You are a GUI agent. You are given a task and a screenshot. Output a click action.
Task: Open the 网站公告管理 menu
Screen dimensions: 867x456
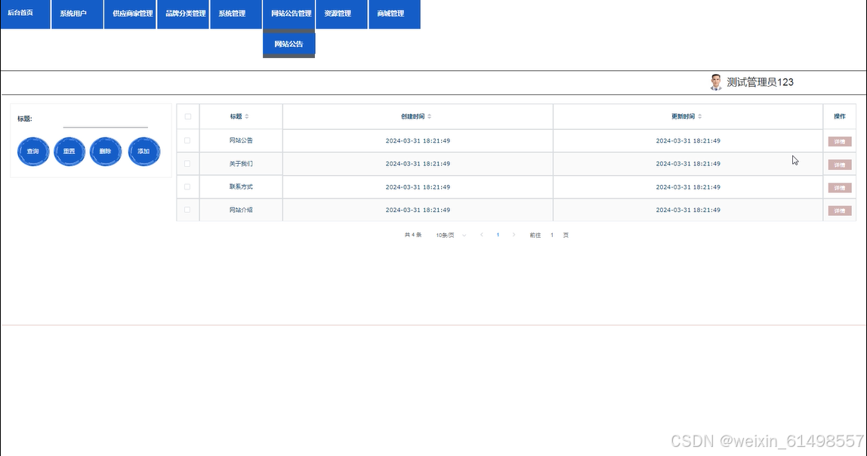pyautogui.click(x=288, y=14)
